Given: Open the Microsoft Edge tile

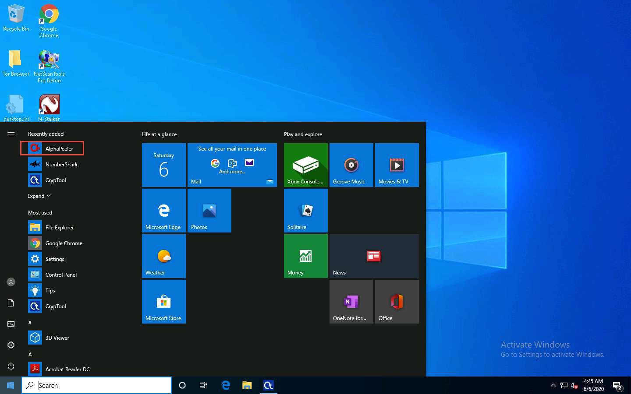Looking at the screenshot, I should tap(164, 211).
